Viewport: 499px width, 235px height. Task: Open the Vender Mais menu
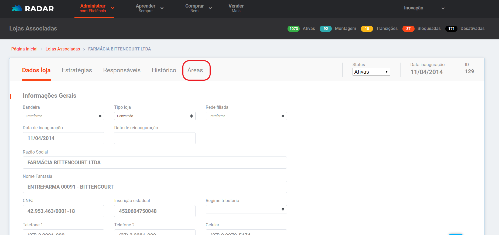[236, 8]
